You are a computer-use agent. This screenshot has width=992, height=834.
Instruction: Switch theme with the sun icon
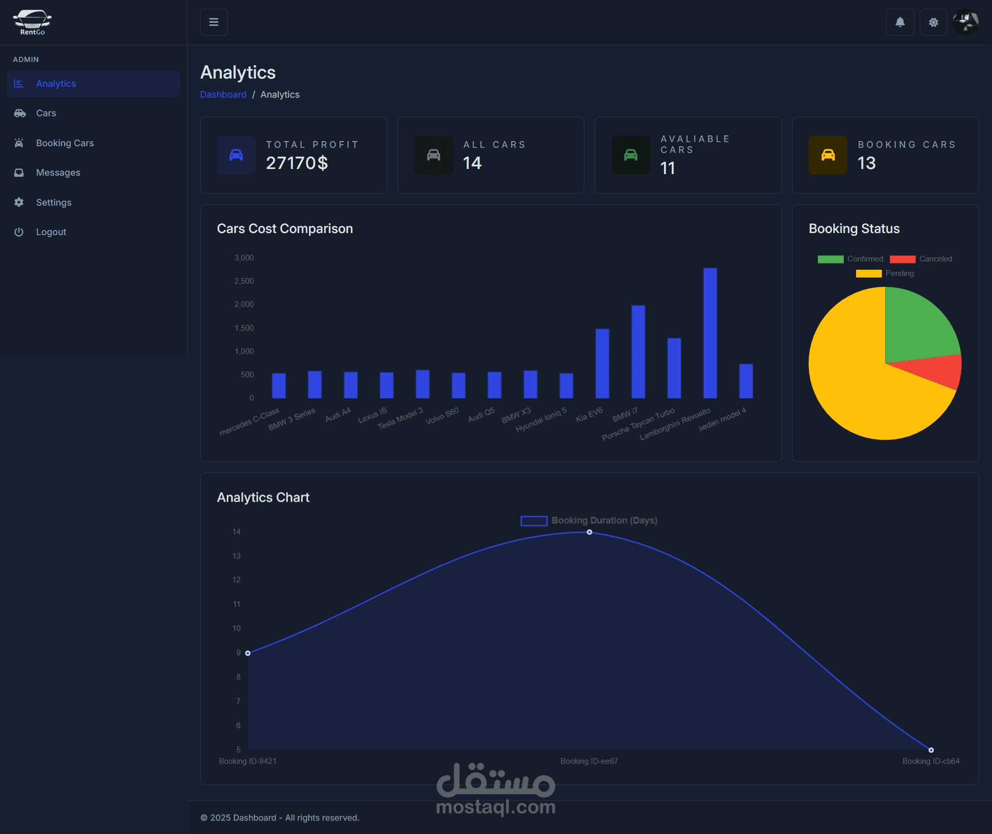point(933,22)
